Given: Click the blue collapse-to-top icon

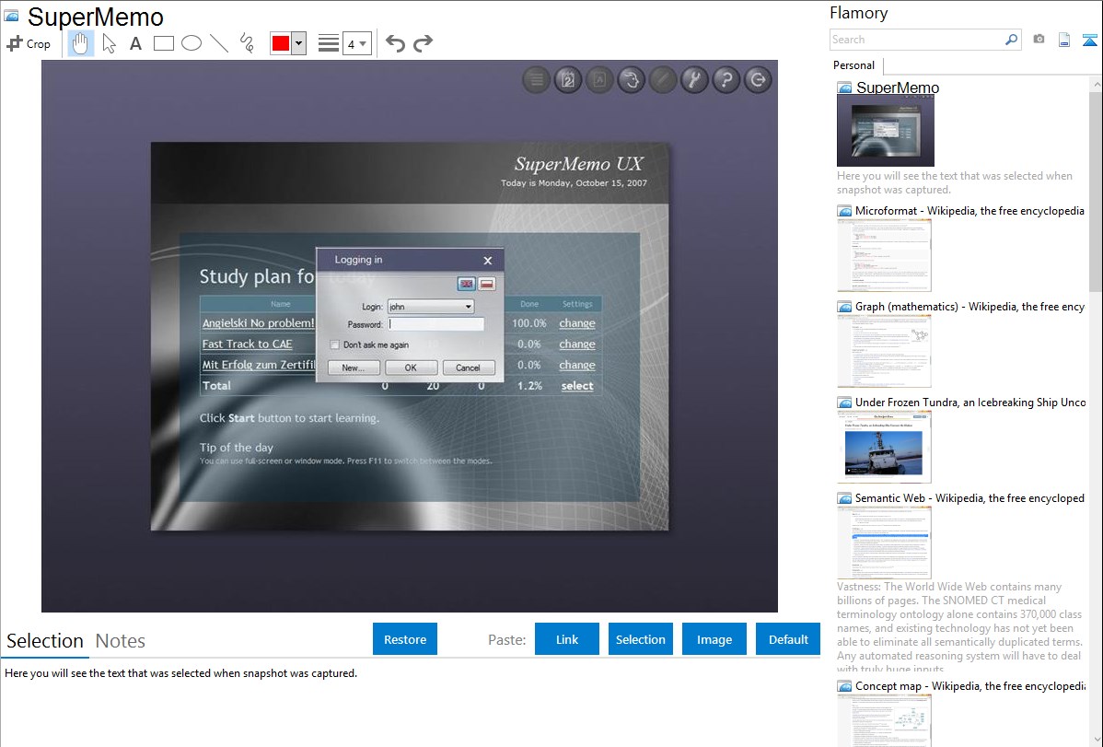Looking at the screenshot, I should 1089,40.
